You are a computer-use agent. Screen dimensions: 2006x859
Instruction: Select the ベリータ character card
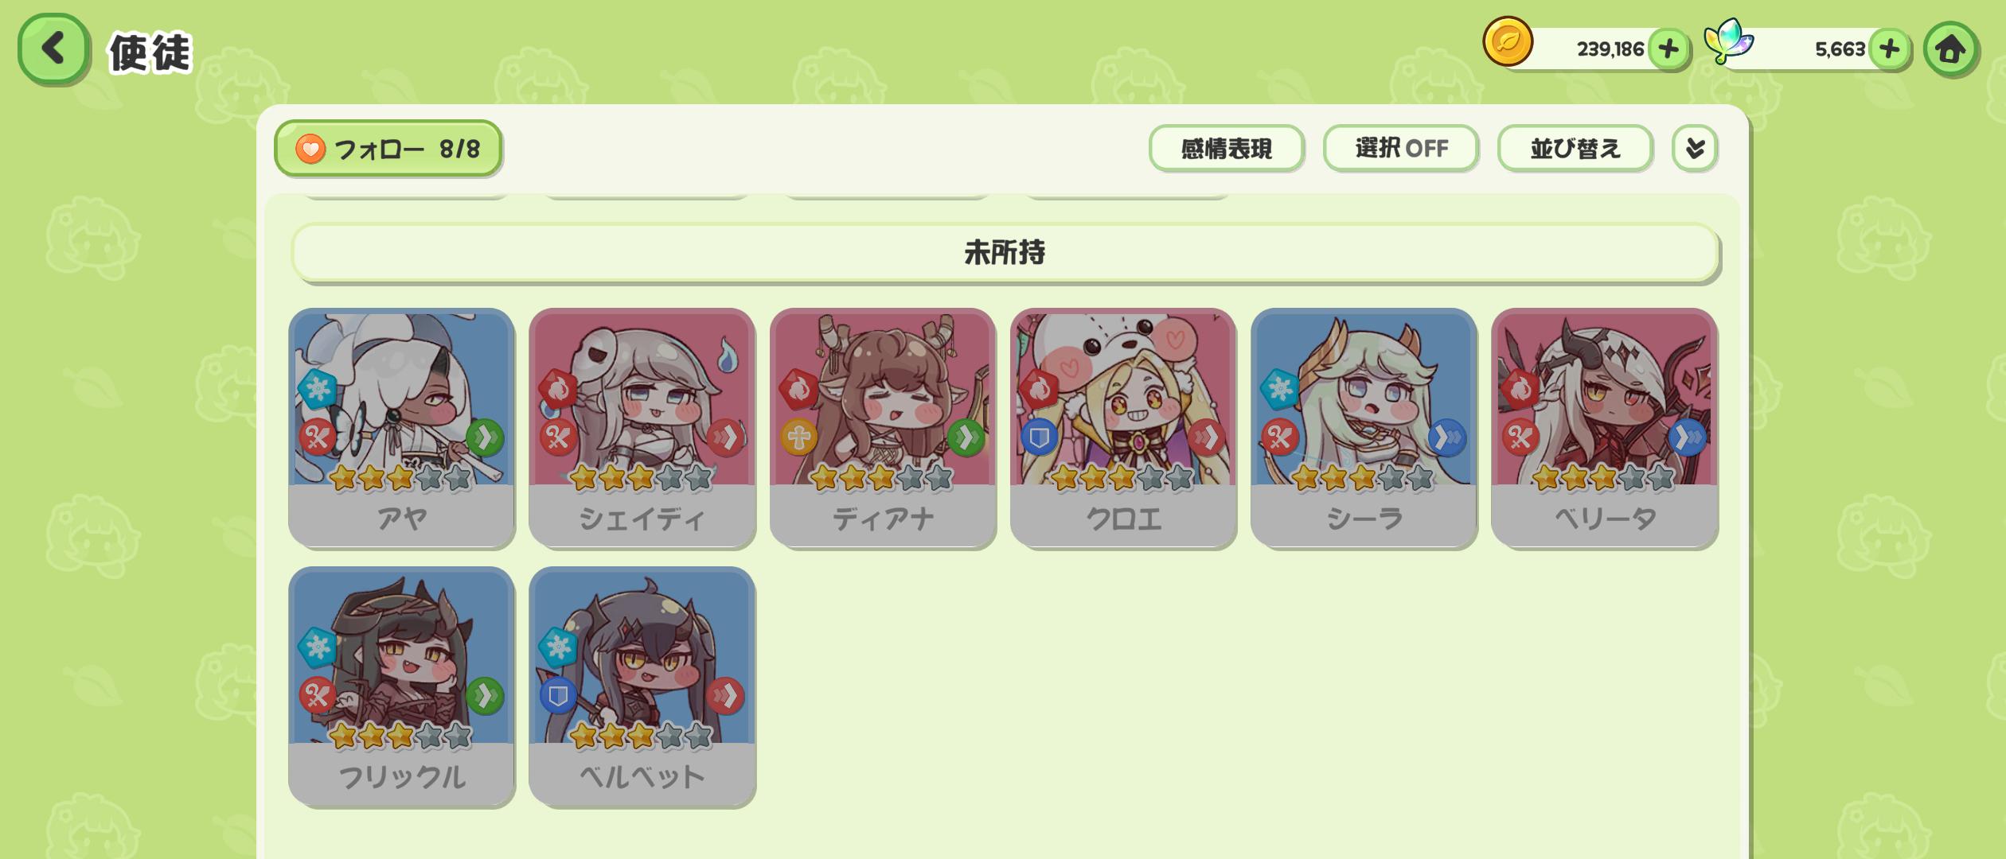pos(1605,428)
